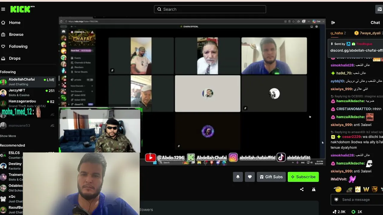Select offline channel marouane53
The height and width of the screenshot is (215, 383).
point(28,125)
